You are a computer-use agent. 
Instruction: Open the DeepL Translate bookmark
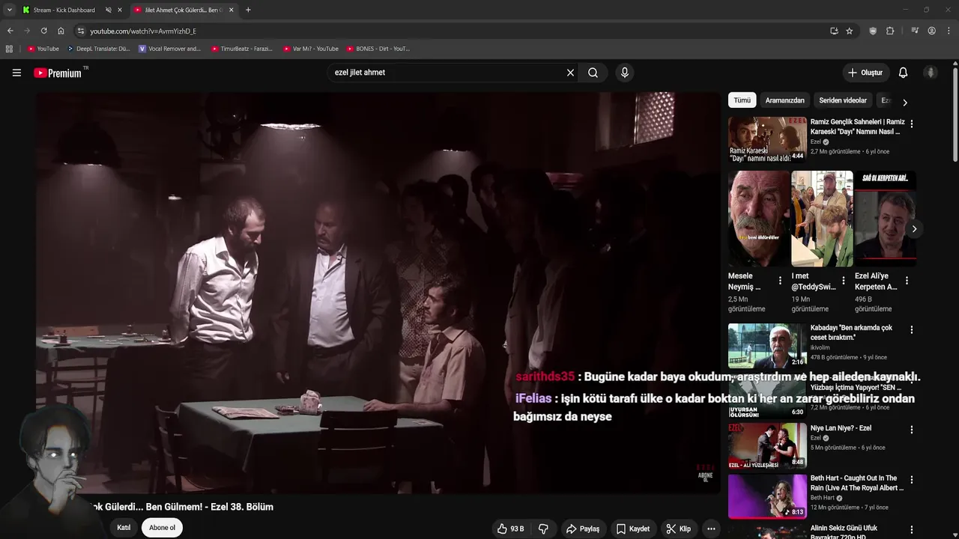point(98,49)
